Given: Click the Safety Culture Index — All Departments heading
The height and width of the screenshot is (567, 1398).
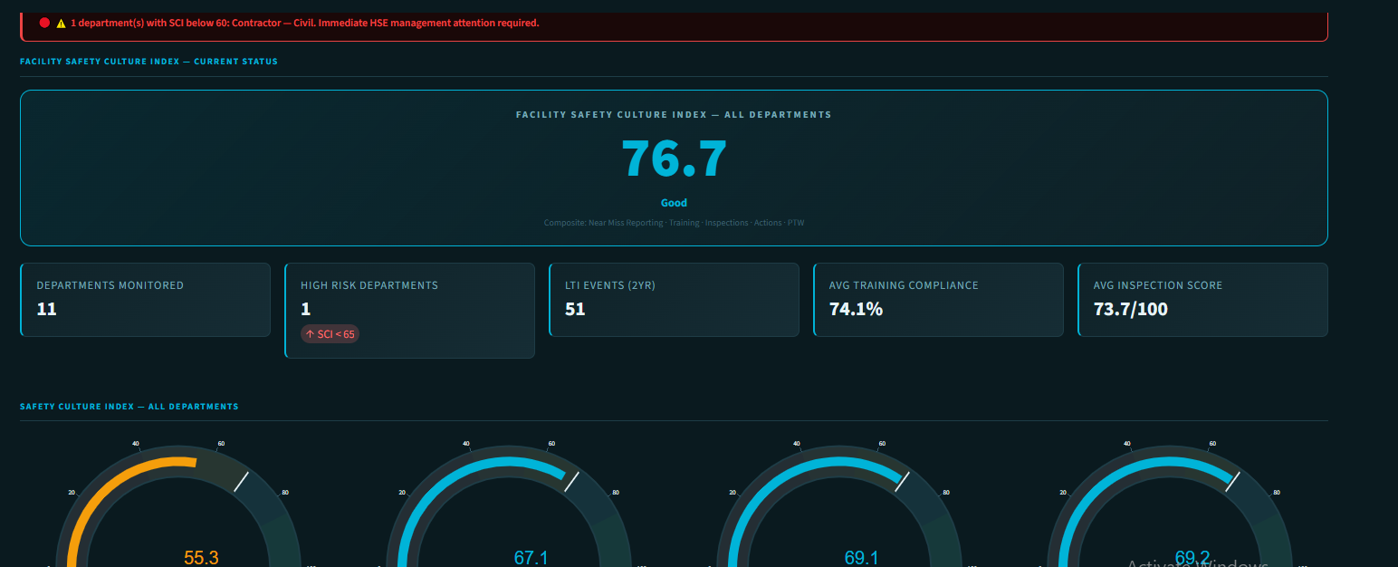Looking at the screenshot, I should point(129,407).
